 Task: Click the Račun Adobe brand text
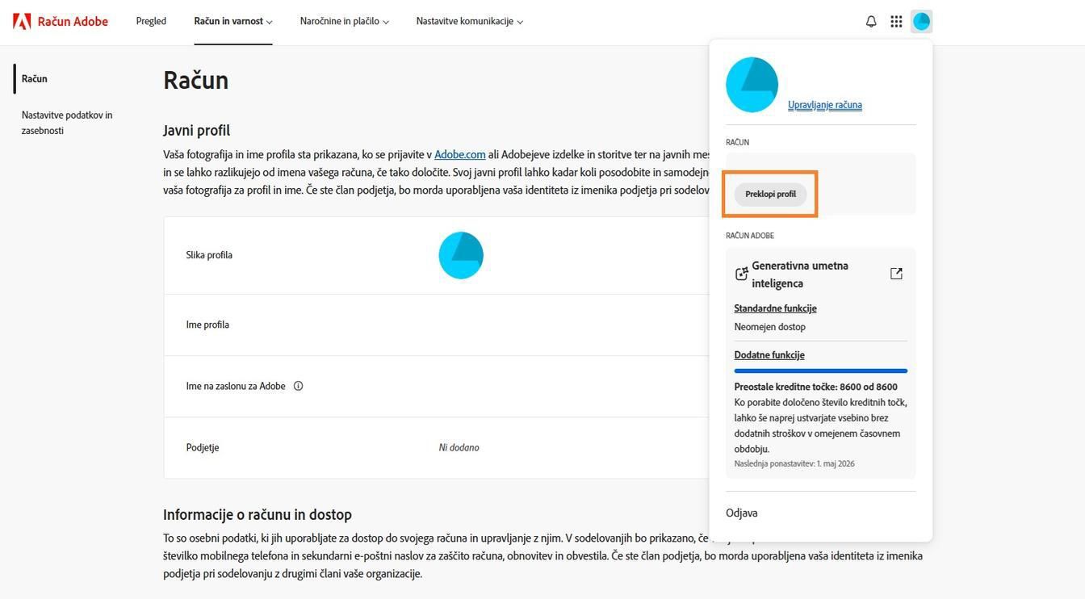[x=73, y=21]
